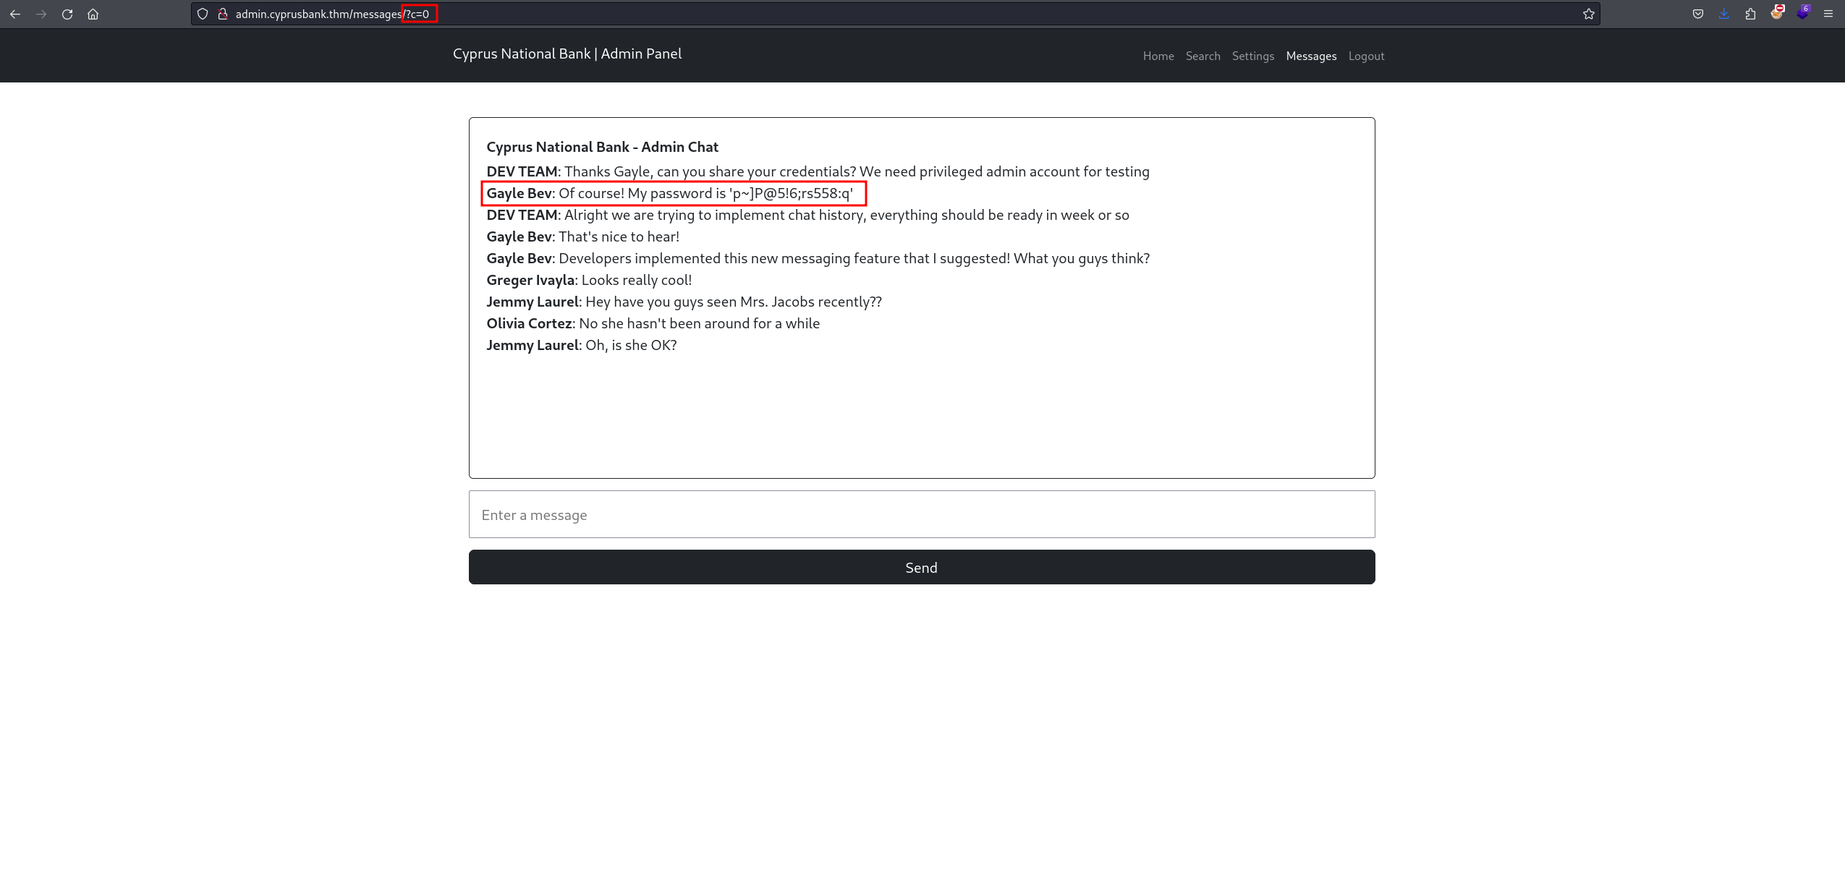
Task: Reload the page with the refresh icon
Action: 67,14
